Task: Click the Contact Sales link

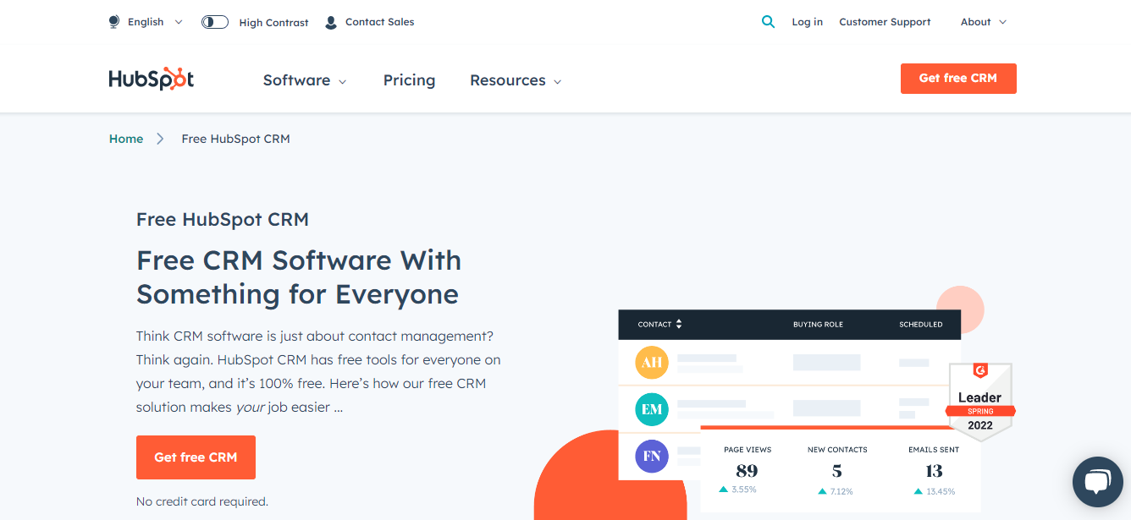Action: point(380,22)
